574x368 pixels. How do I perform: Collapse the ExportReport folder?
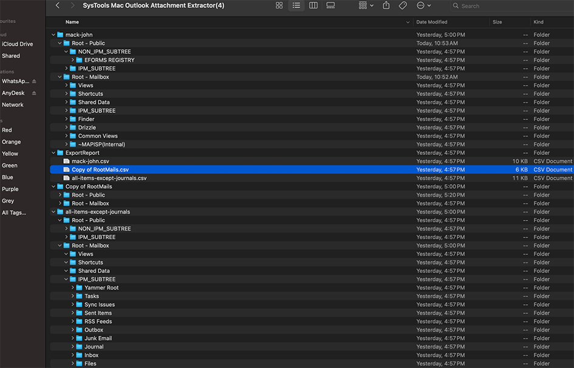53,153
